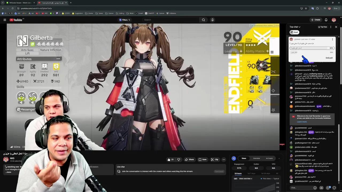
Task: Reload the page
Action: click(x=13, y=8)
